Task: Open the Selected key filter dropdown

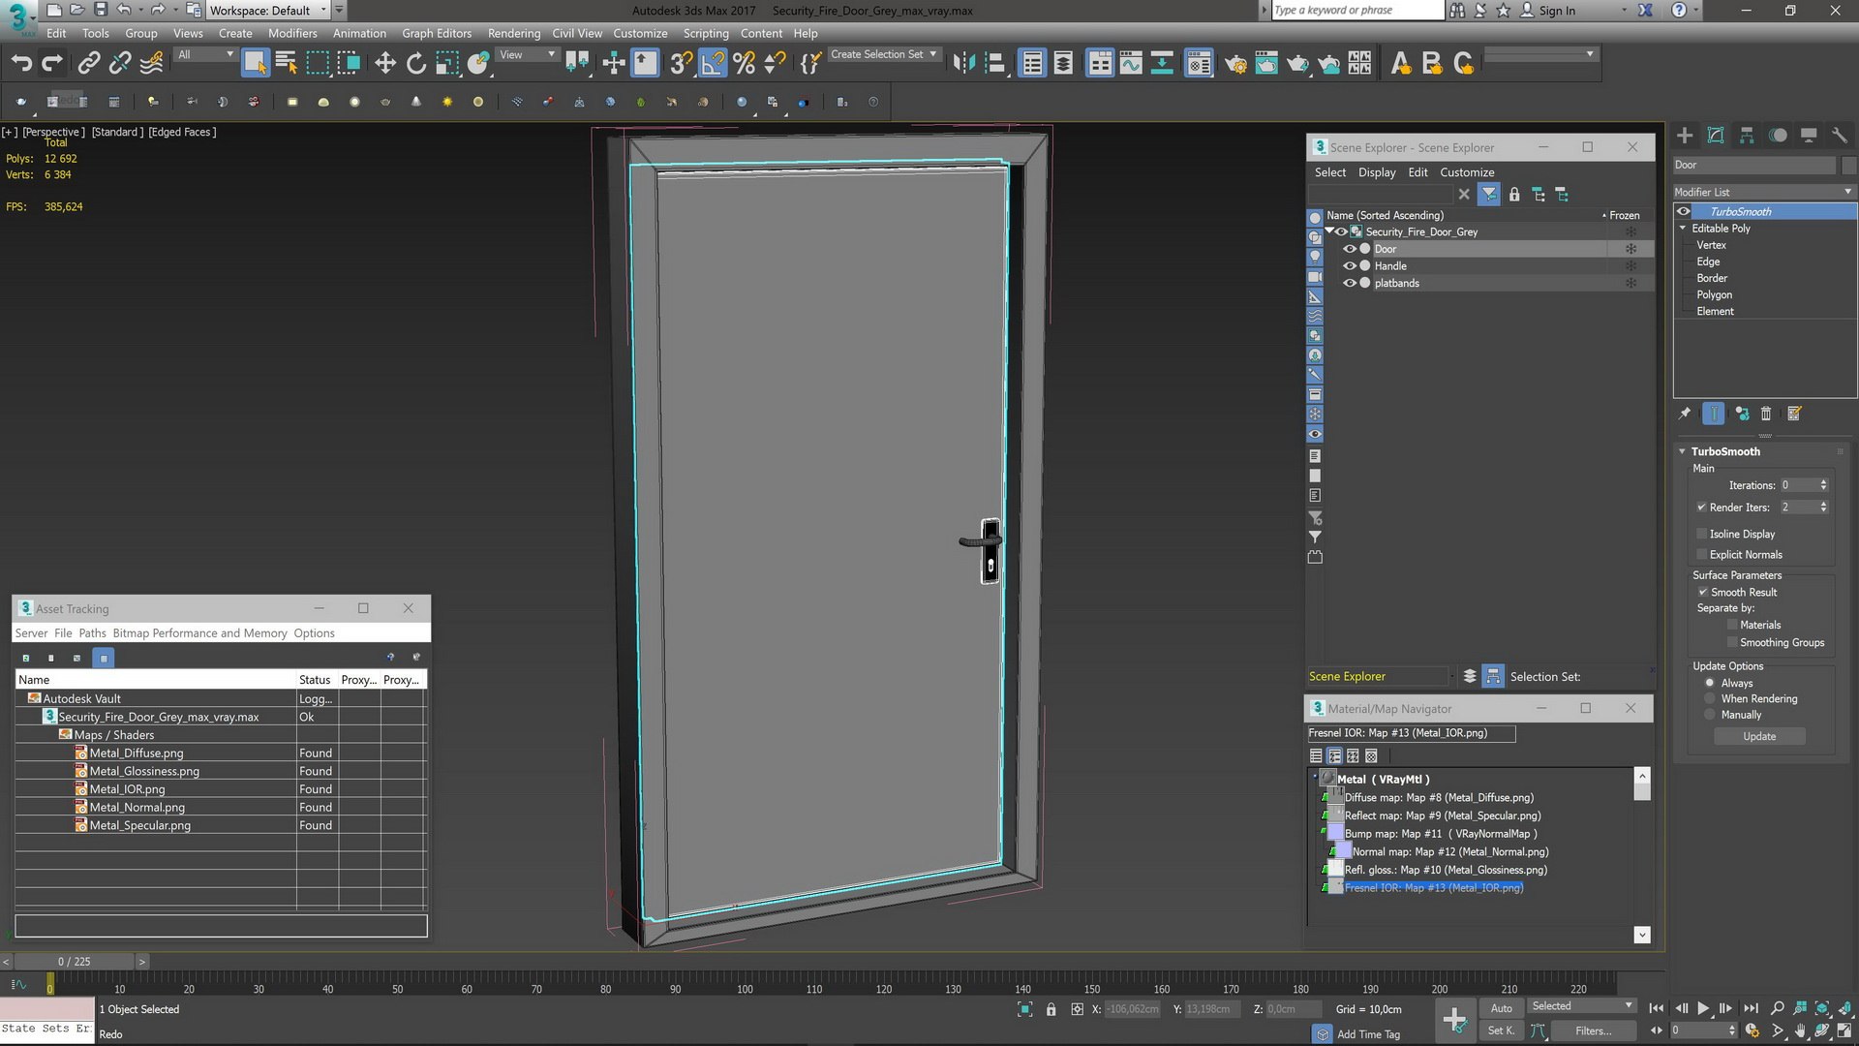Action: coord(1582,1006)
